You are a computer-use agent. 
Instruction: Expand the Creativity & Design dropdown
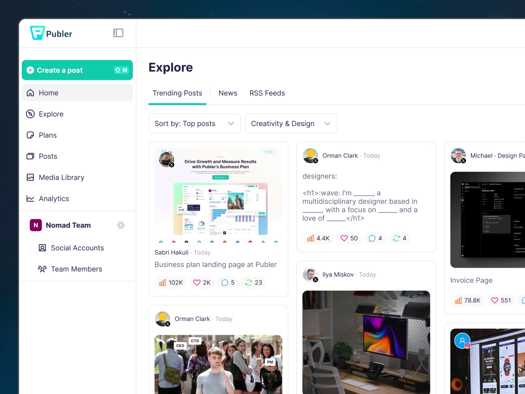(291, 123)
